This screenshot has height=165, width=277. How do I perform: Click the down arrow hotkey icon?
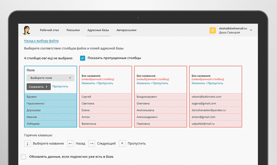coord(27,143)
